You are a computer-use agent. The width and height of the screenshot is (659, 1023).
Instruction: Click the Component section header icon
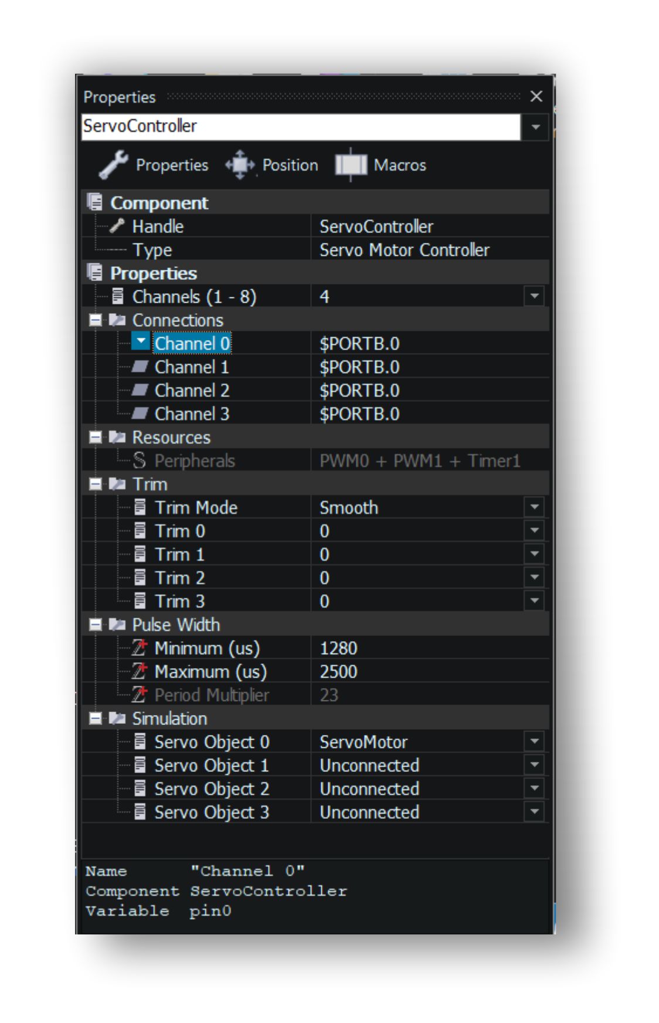[95, 202]
